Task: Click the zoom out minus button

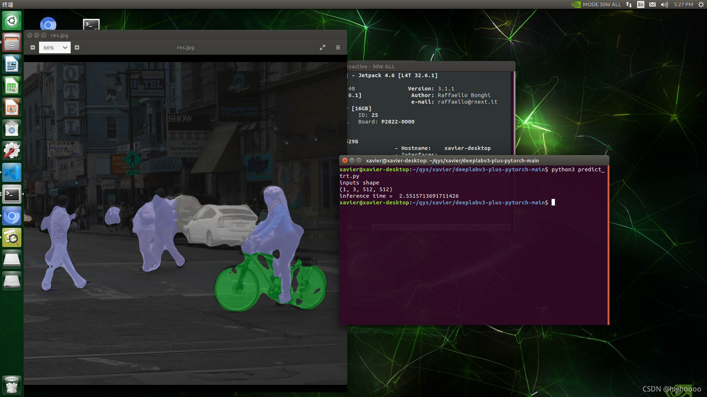Action: point(33,47)
